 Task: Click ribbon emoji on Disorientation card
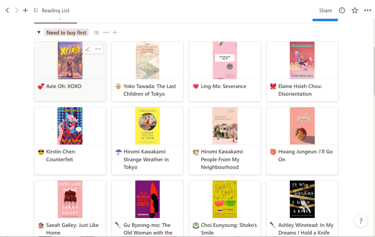coord(273,86)
